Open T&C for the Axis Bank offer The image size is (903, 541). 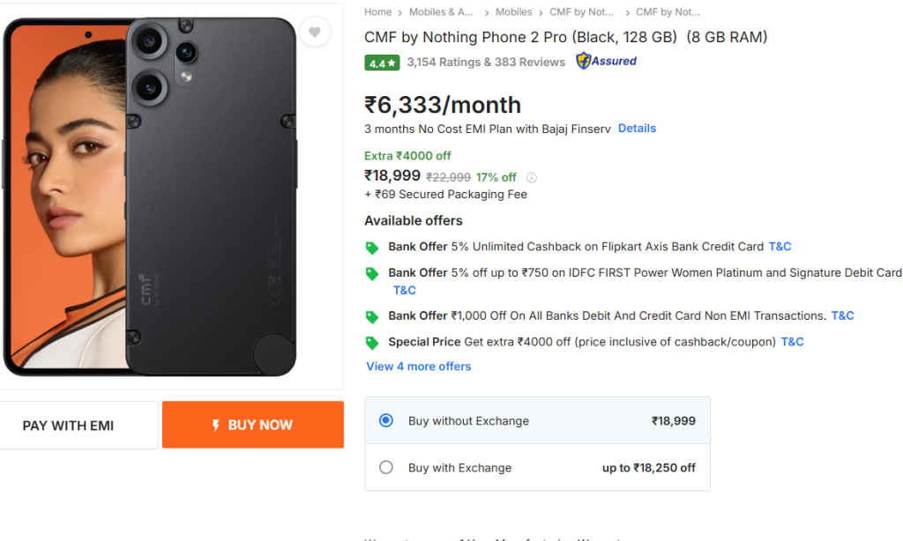(x=780, y=247)
